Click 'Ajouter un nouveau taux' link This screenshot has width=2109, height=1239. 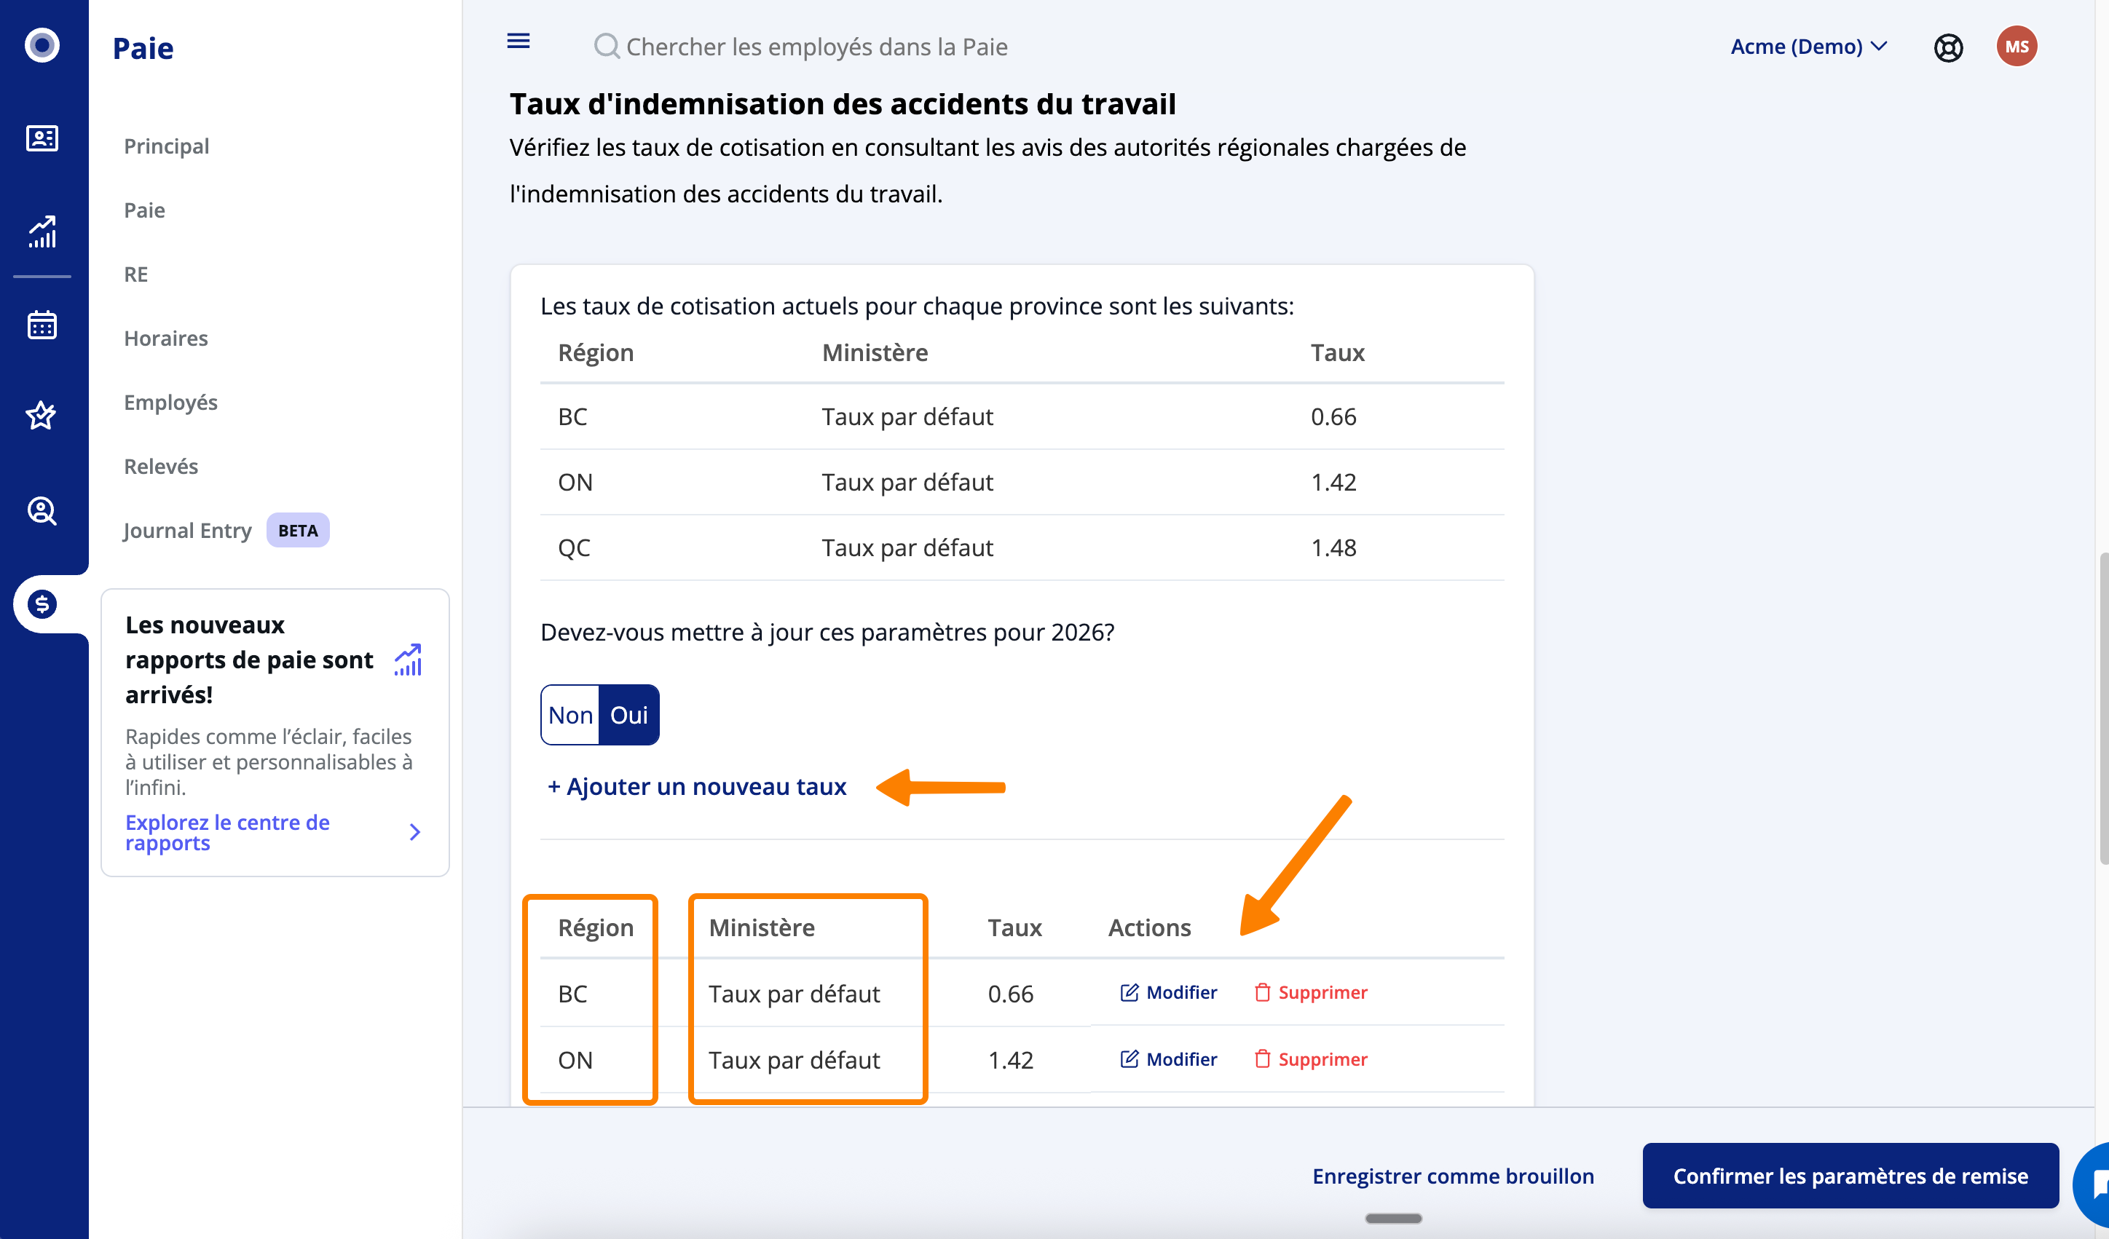(x=696, y=786)
